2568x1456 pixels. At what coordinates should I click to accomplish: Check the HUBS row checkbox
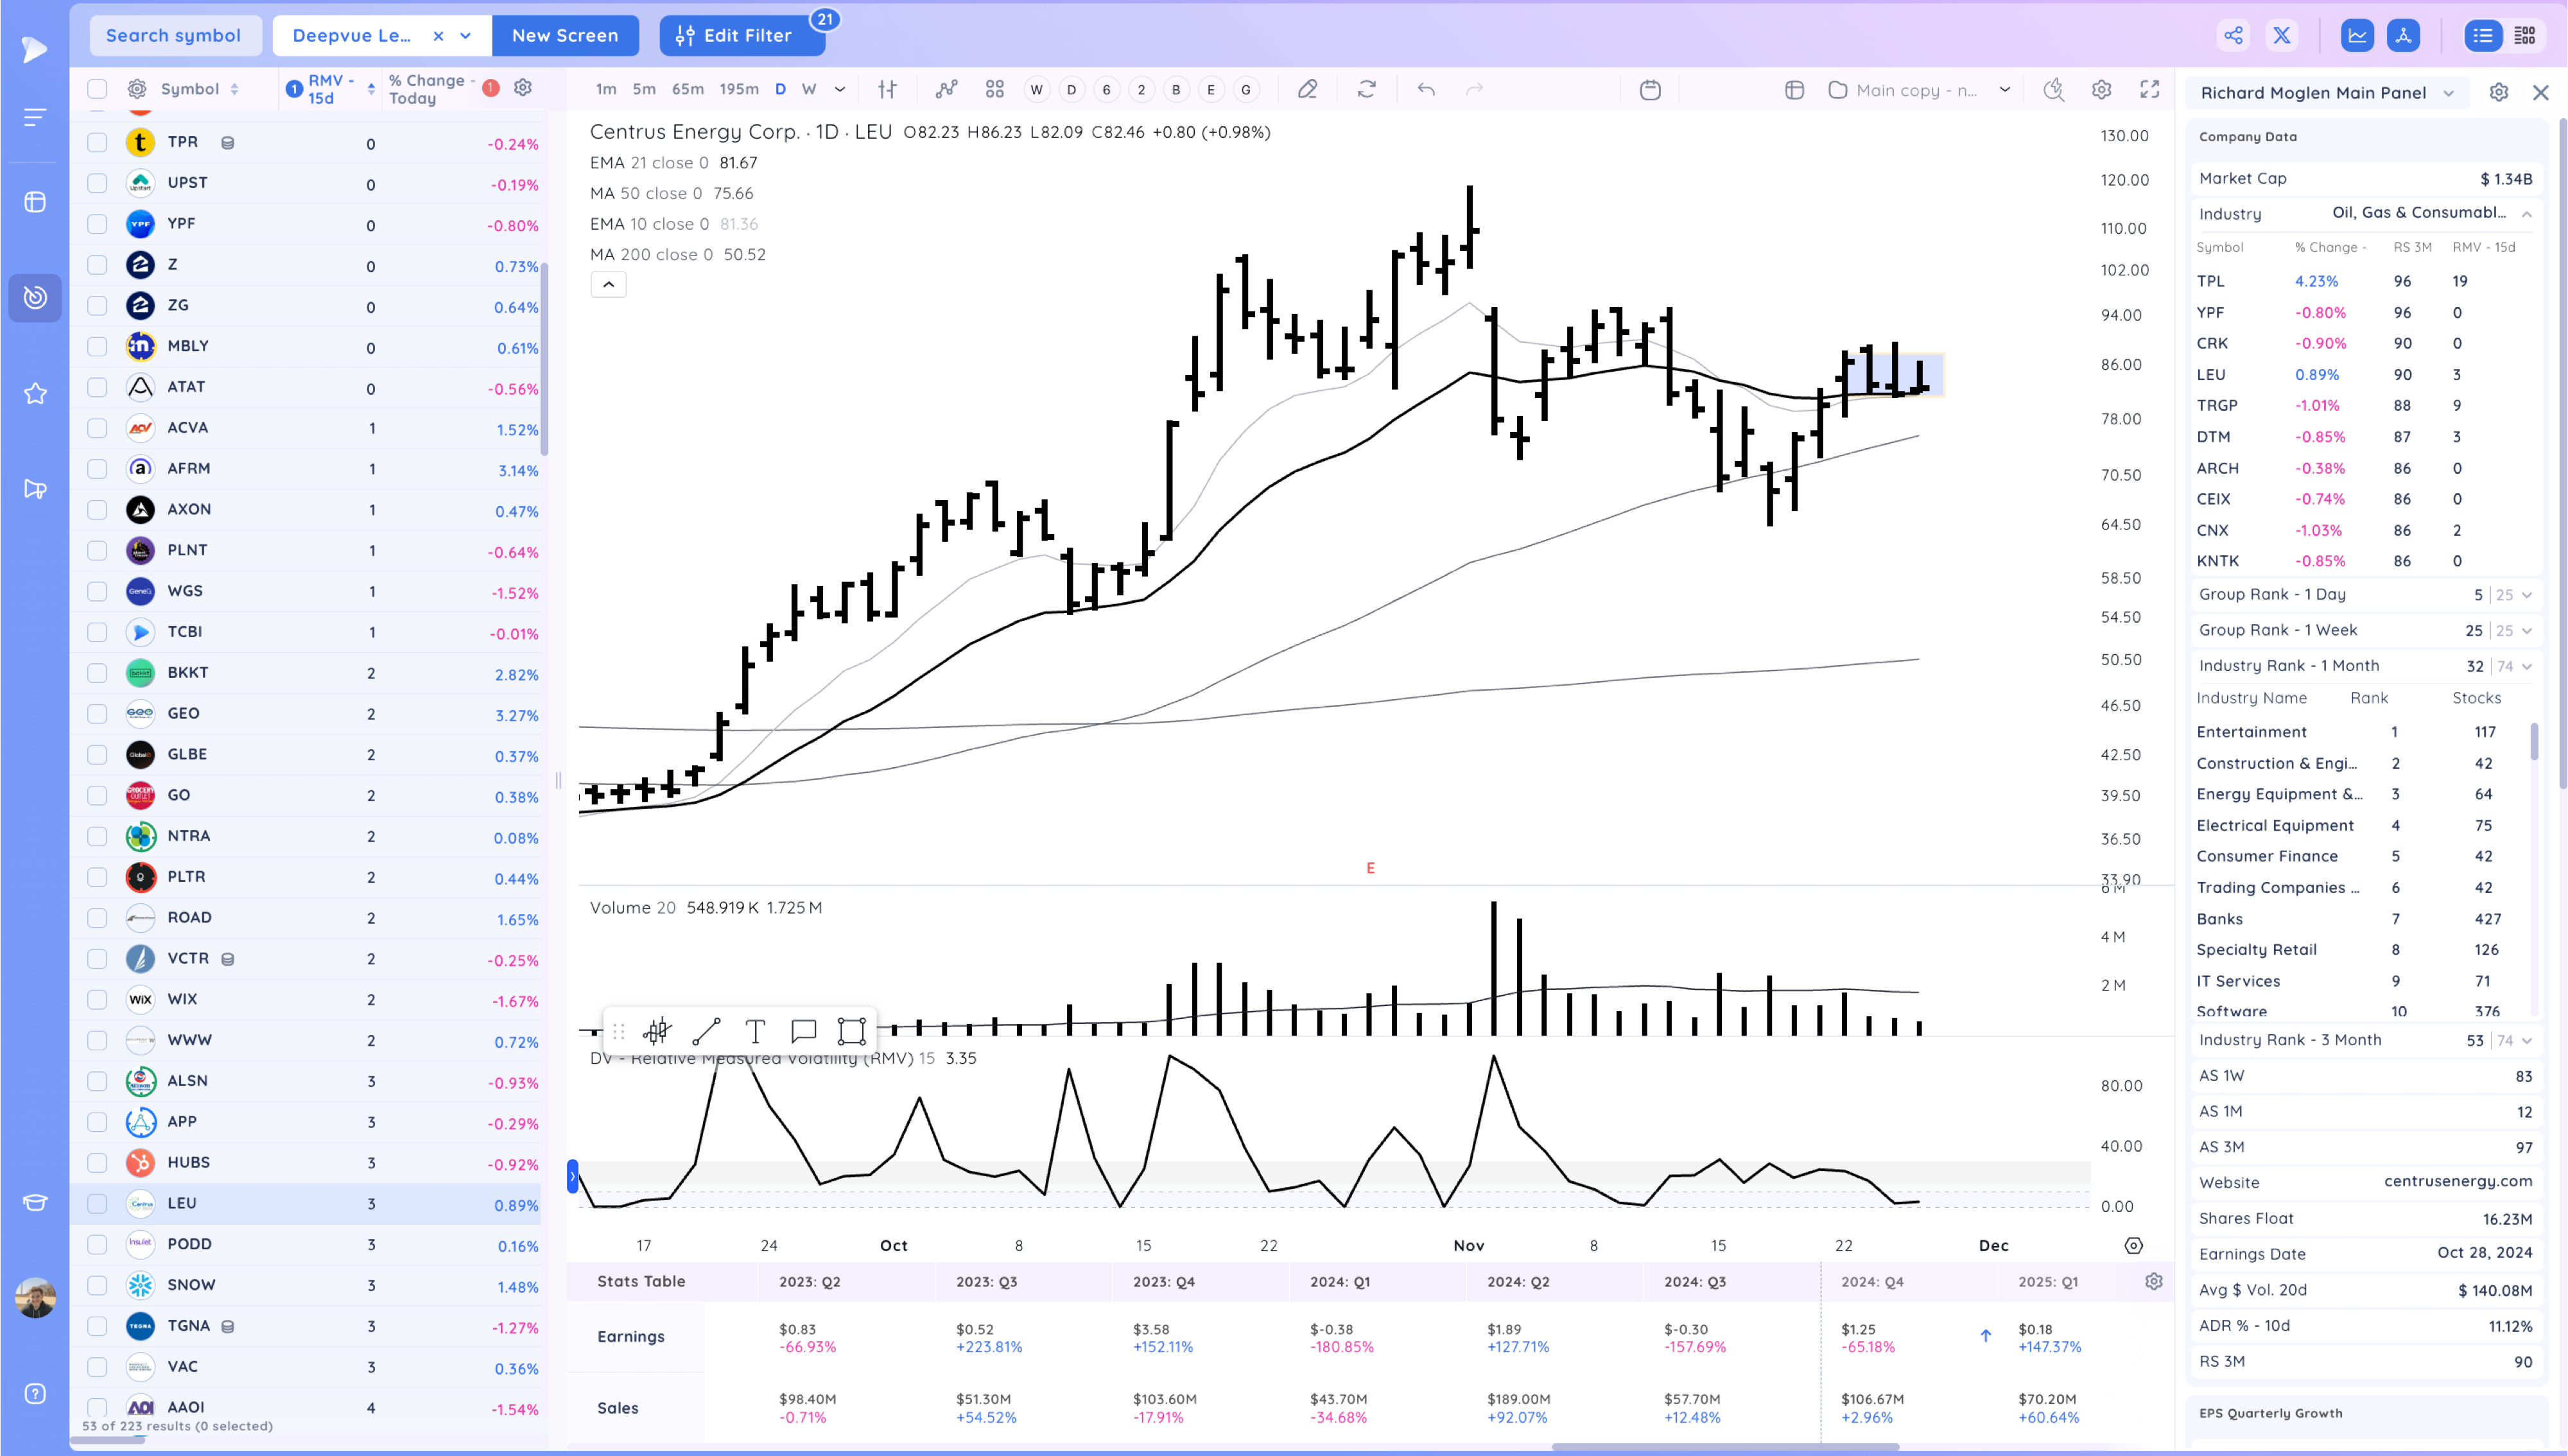pyautogui.click(x=97, y=1162)
